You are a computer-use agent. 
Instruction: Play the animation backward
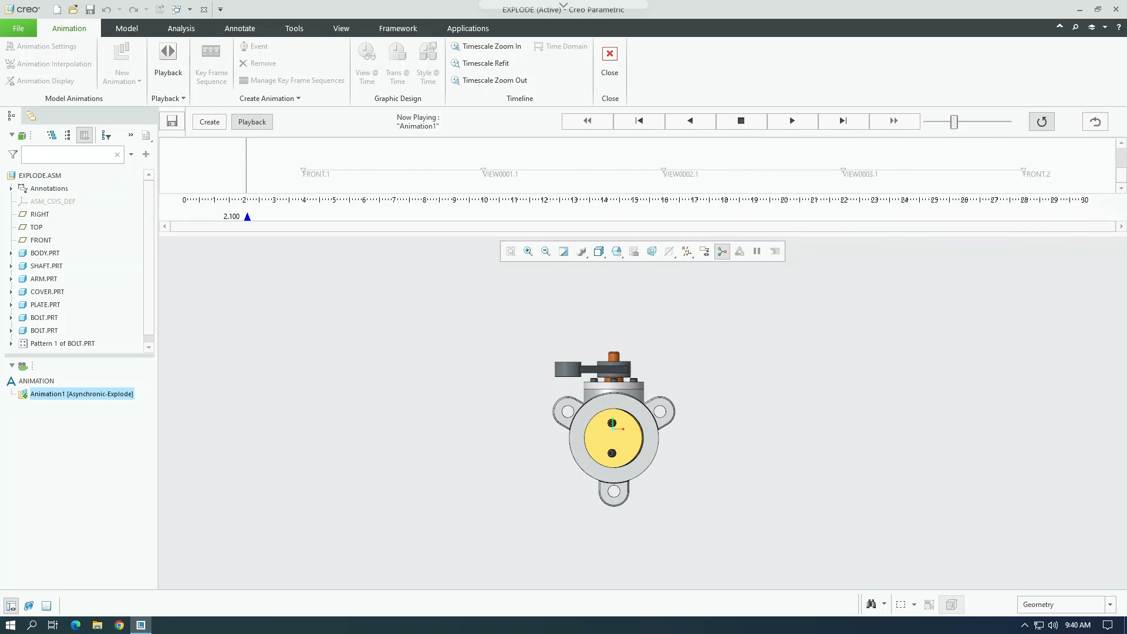690,121
